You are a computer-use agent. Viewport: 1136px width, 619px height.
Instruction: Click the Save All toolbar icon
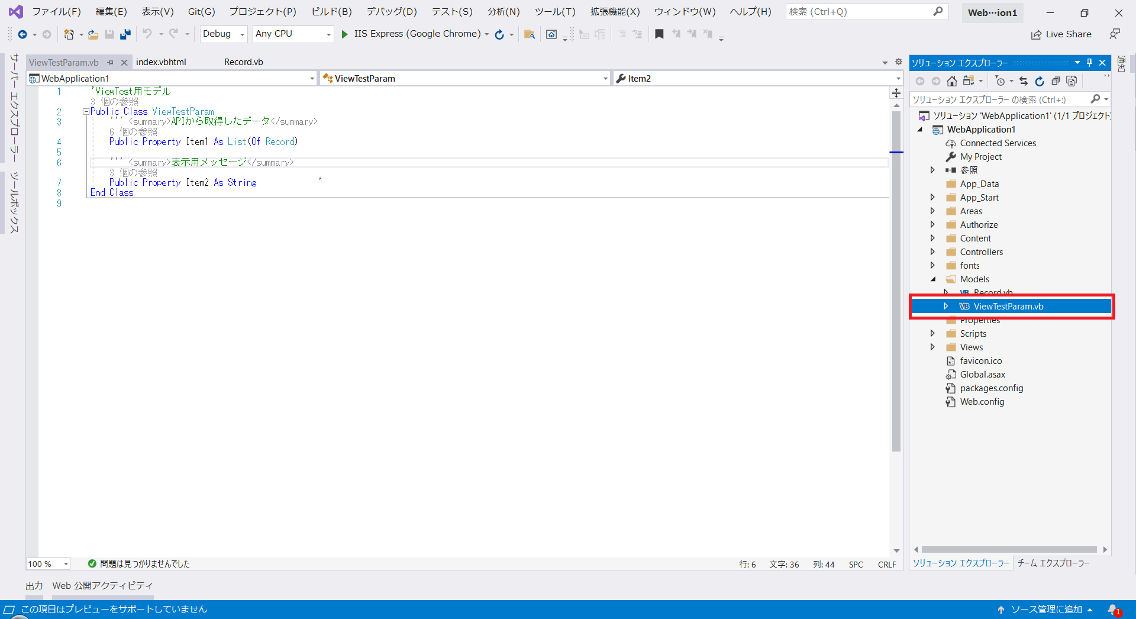125,34
